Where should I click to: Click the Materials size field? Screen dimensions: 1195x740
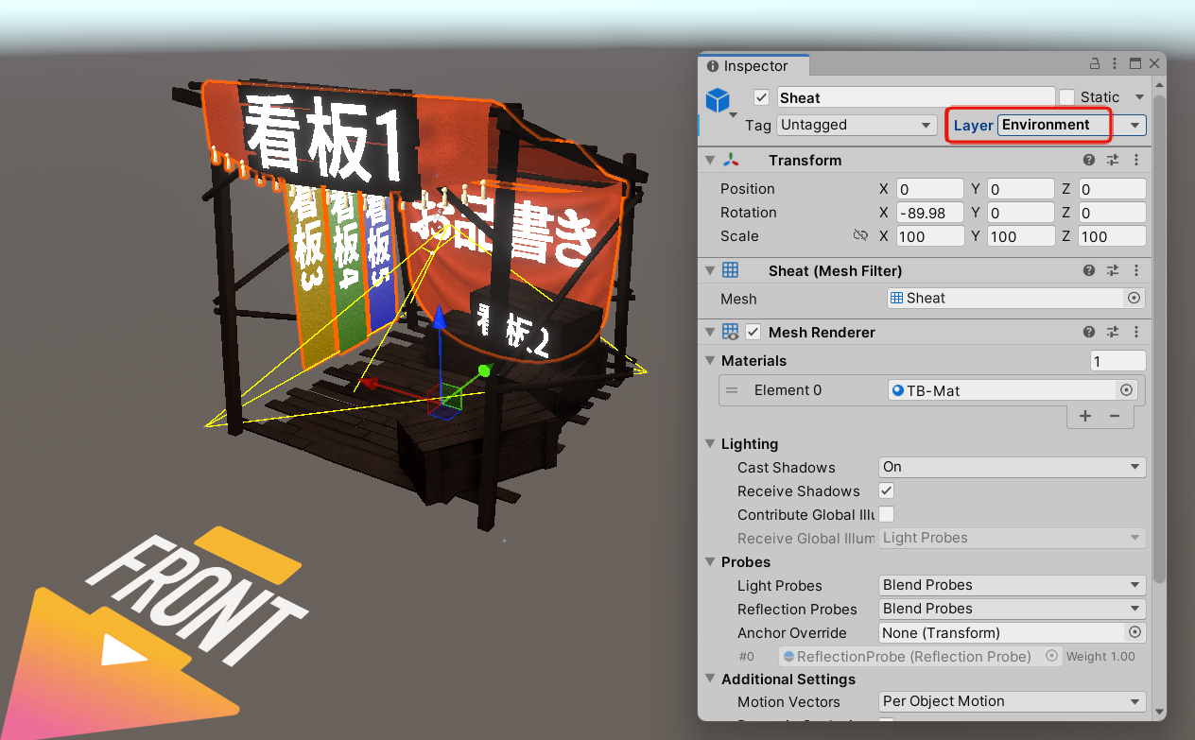1117,361
